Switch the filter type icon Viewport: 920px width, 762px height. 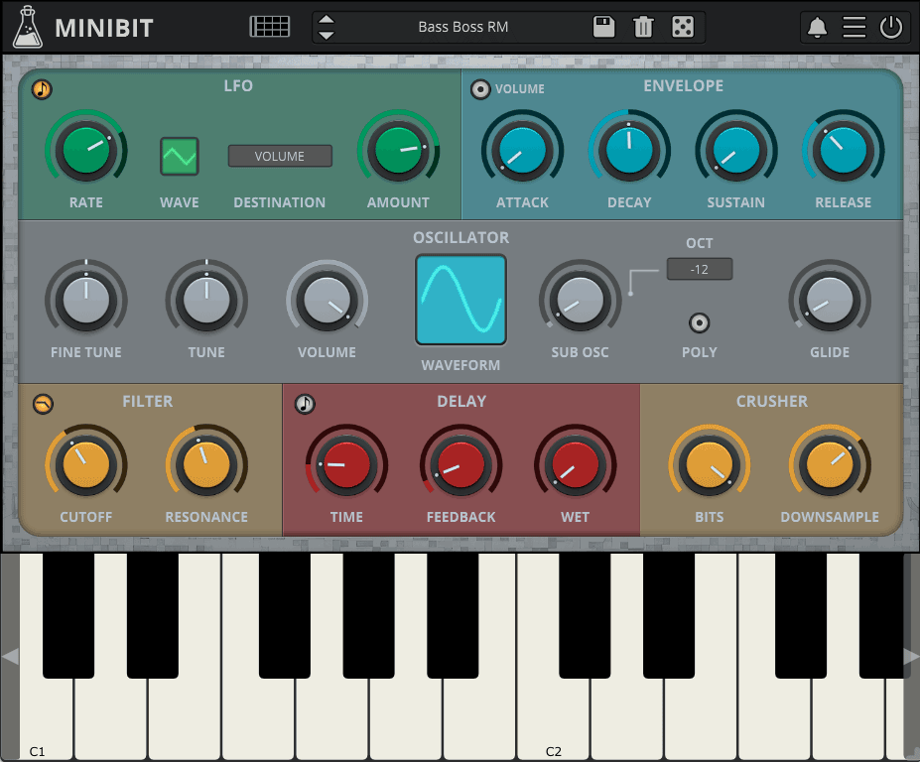pyautogui.click(x=43, y=404)
